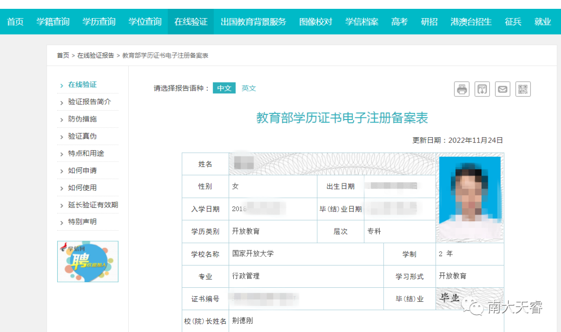Click the chevron beside 特别声明
561x332 pixels.
(61, 222)
